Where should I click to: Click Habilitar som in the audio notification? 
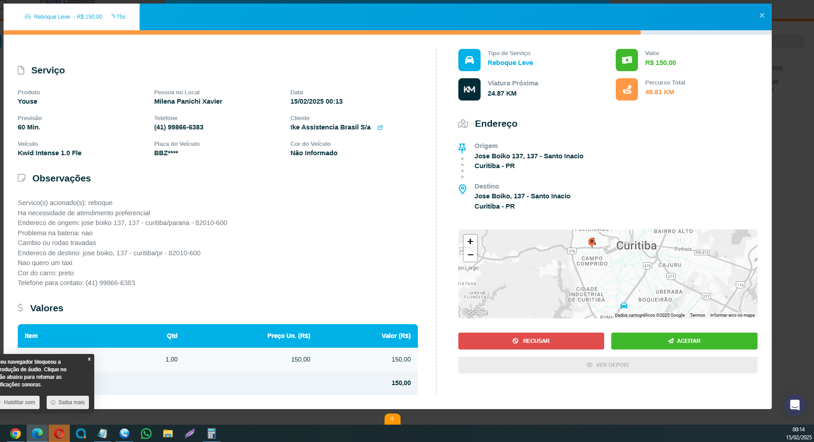(19, 402)
